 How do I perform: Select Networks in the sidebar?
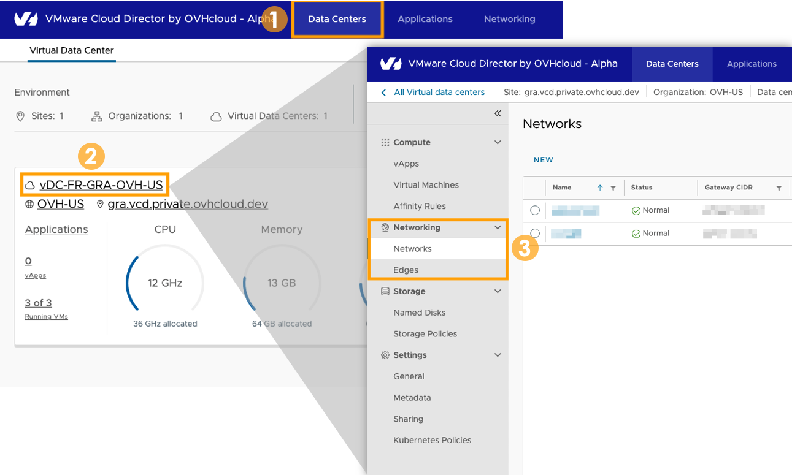[x=438, y=249]
